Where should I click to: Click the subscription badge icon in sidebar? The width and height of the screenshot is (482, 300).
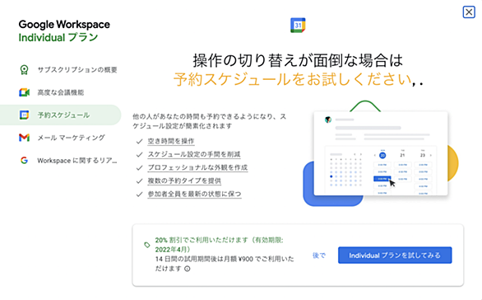tap(24, 70)
